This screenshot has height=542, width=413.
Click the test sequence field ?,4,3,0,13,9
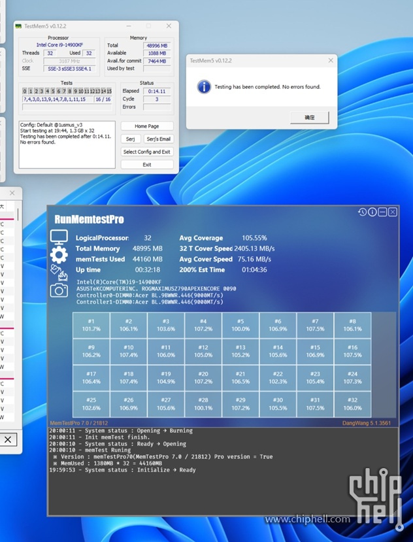pyautogui.click(x=57, y=99)
